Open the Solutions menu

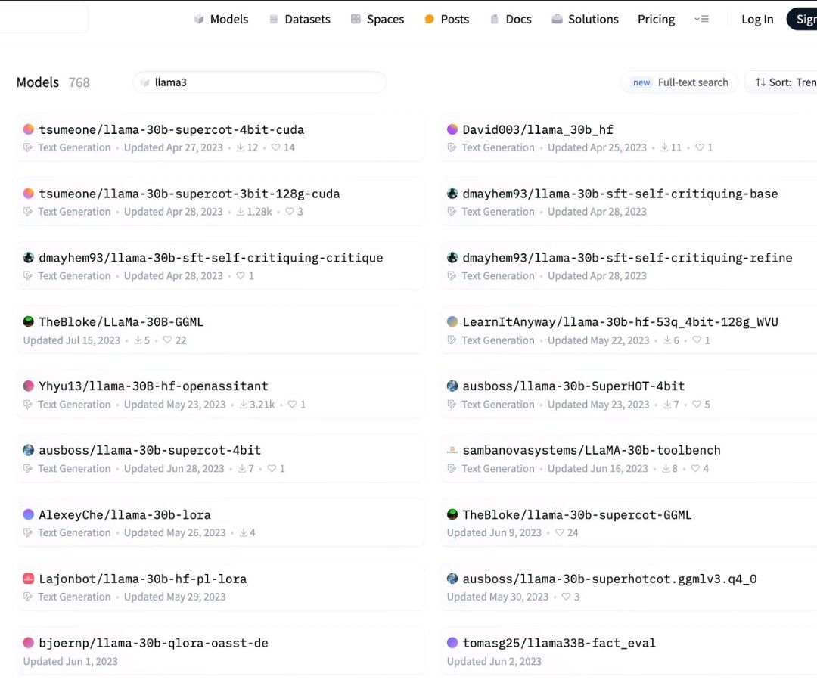[585, 19]
